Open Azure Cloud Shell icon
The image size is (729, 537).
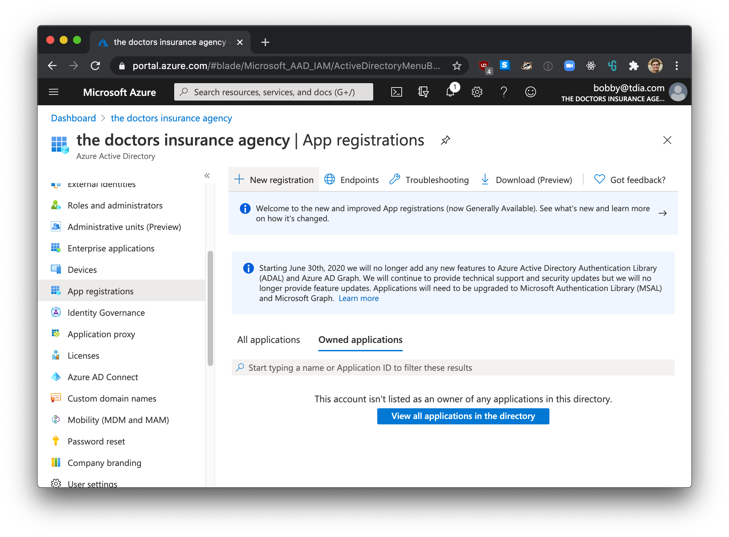[396, 92]
